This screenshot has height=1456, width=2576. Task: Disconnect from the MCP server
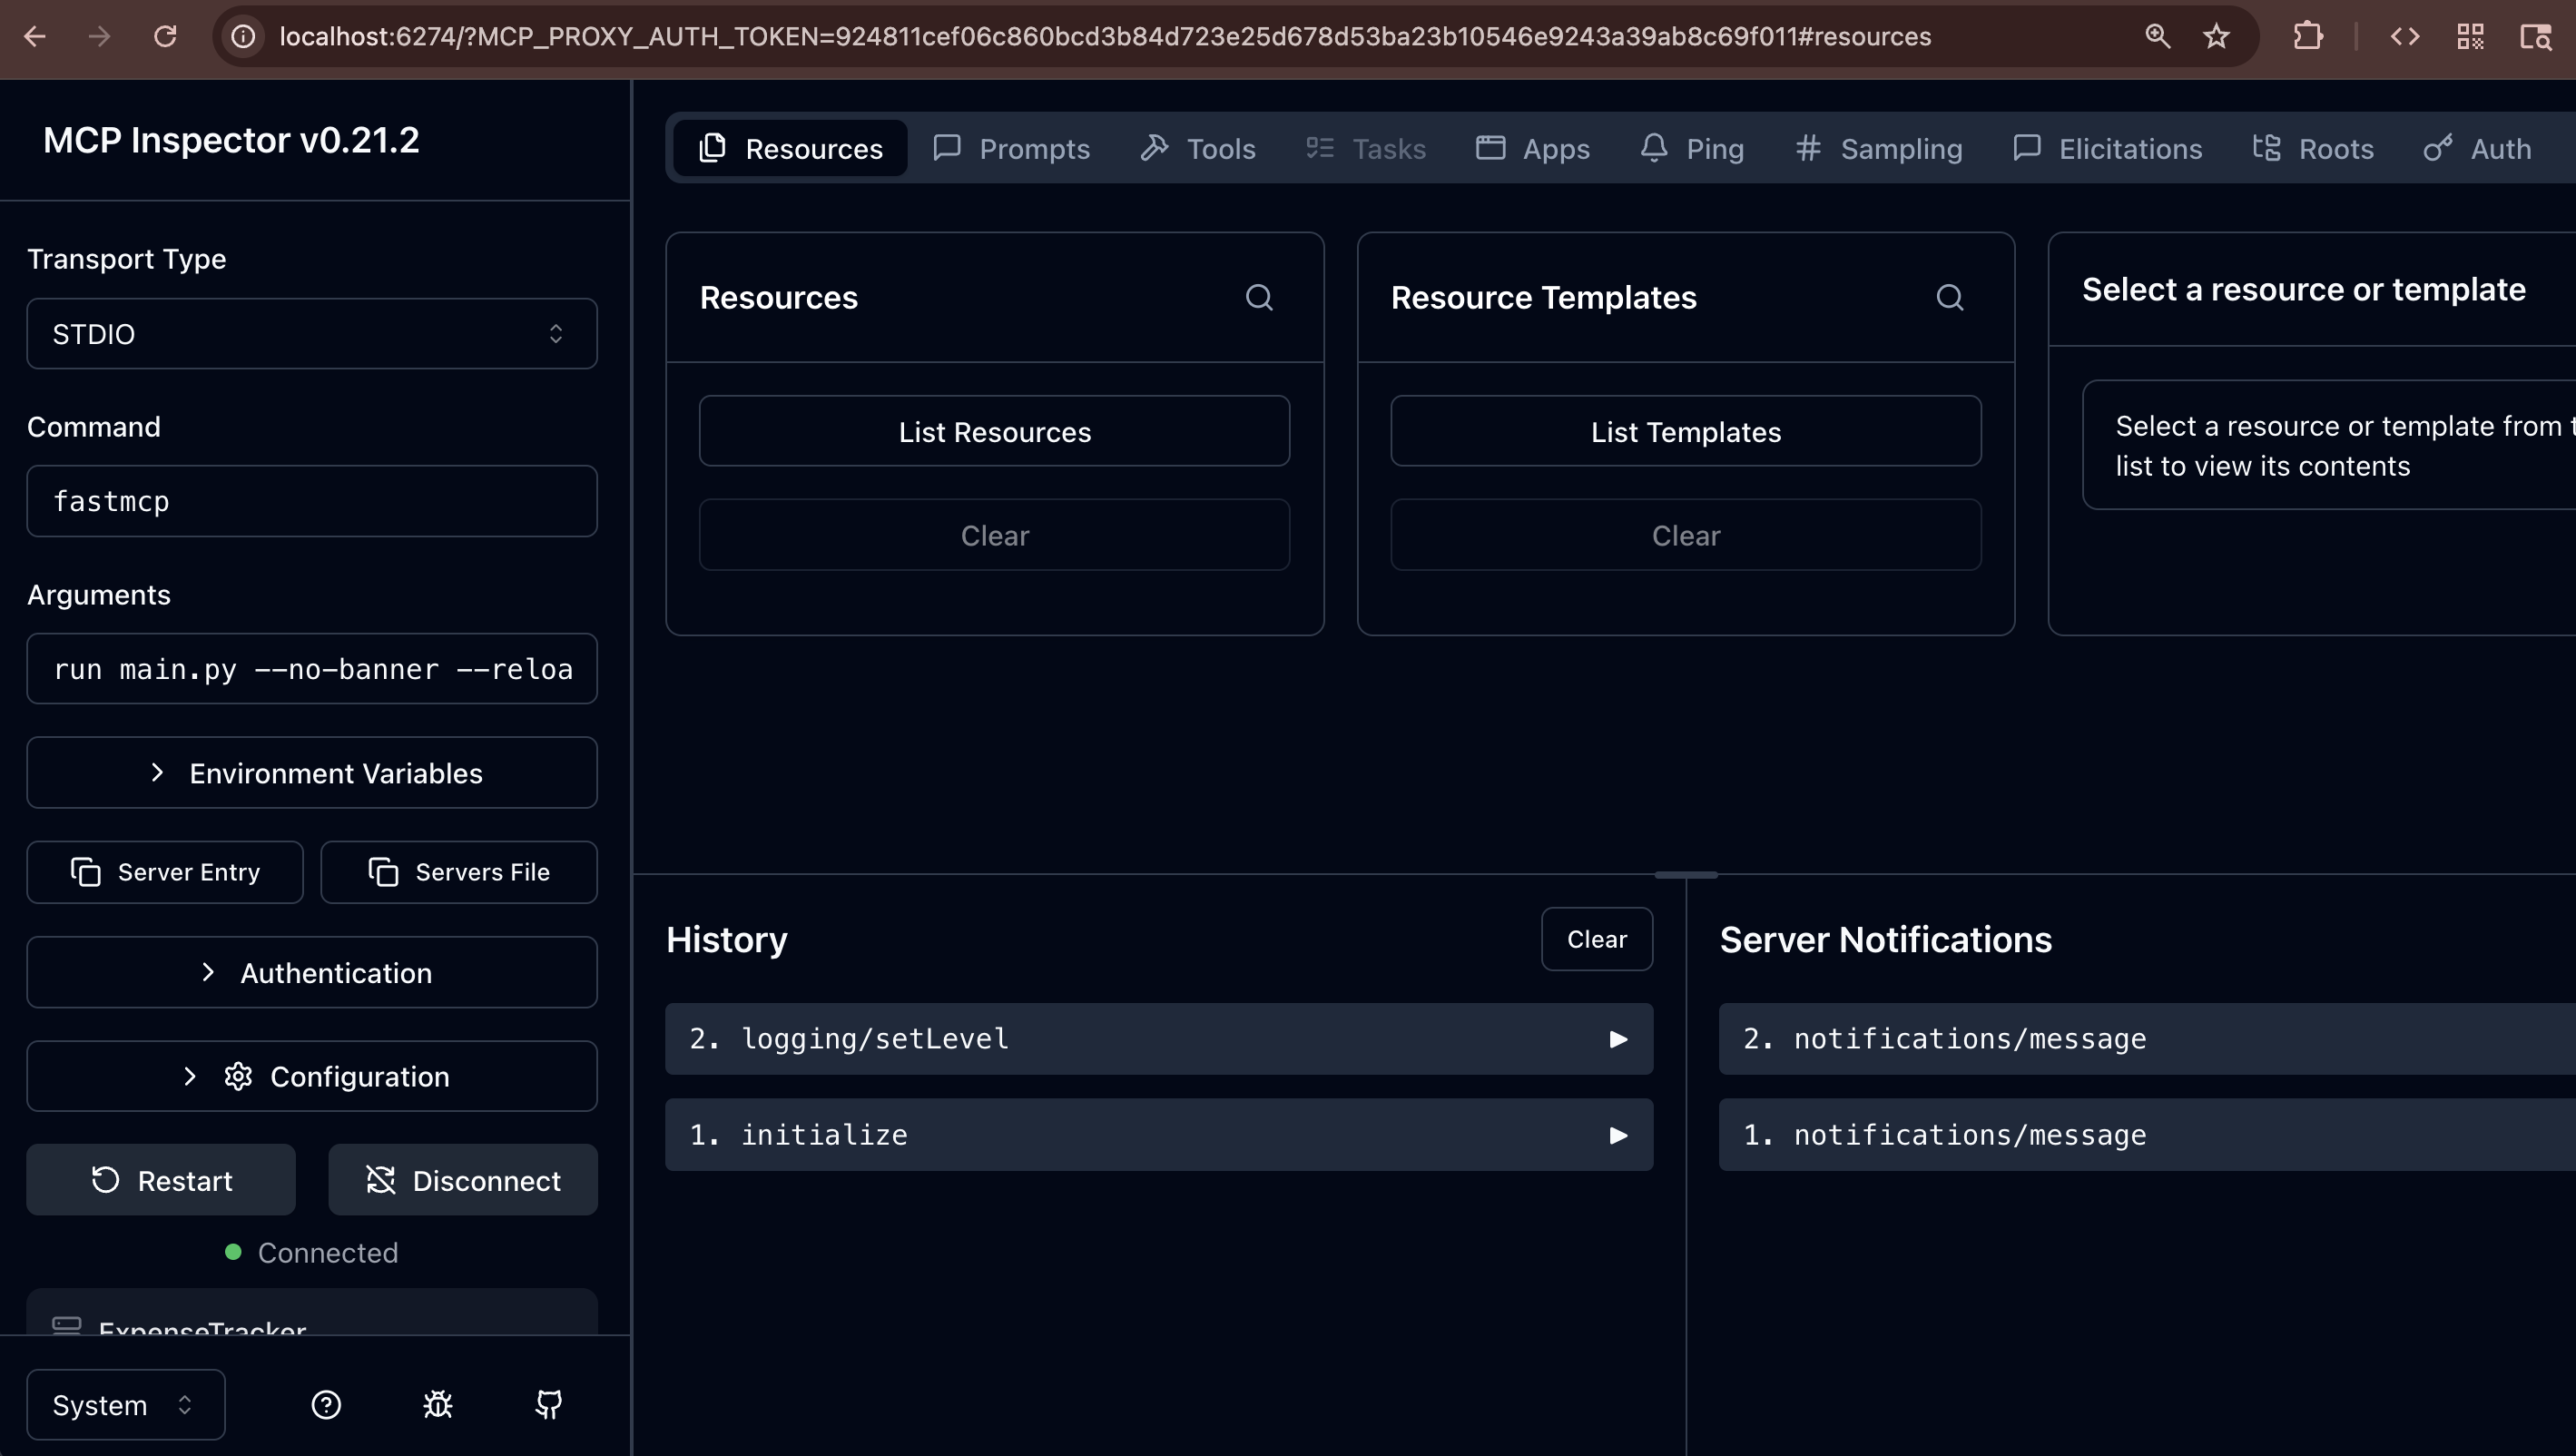click(463, 1180)
